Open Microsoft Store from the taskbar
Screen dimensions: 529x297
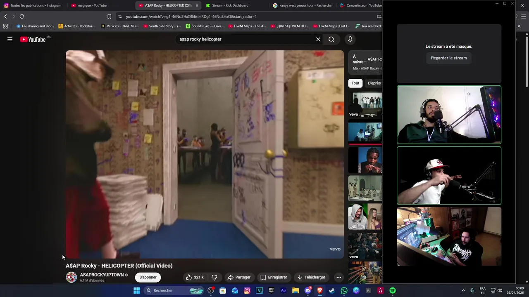[223, 290]
